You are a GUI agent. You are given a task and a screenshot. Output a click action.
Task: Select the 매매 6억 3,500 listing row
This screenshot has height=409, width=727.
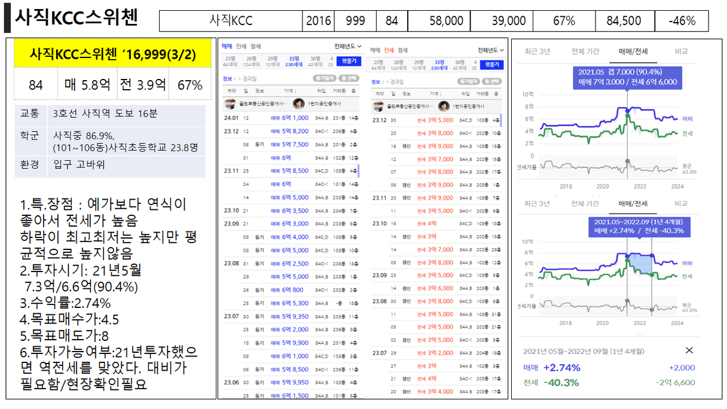291,210
